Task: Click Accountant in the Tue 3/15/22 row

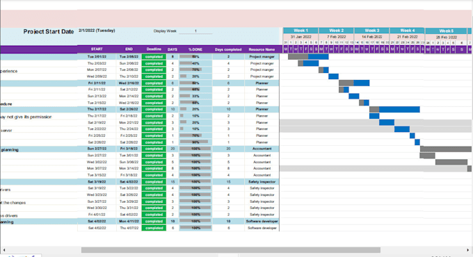Action: pos(262,175)
